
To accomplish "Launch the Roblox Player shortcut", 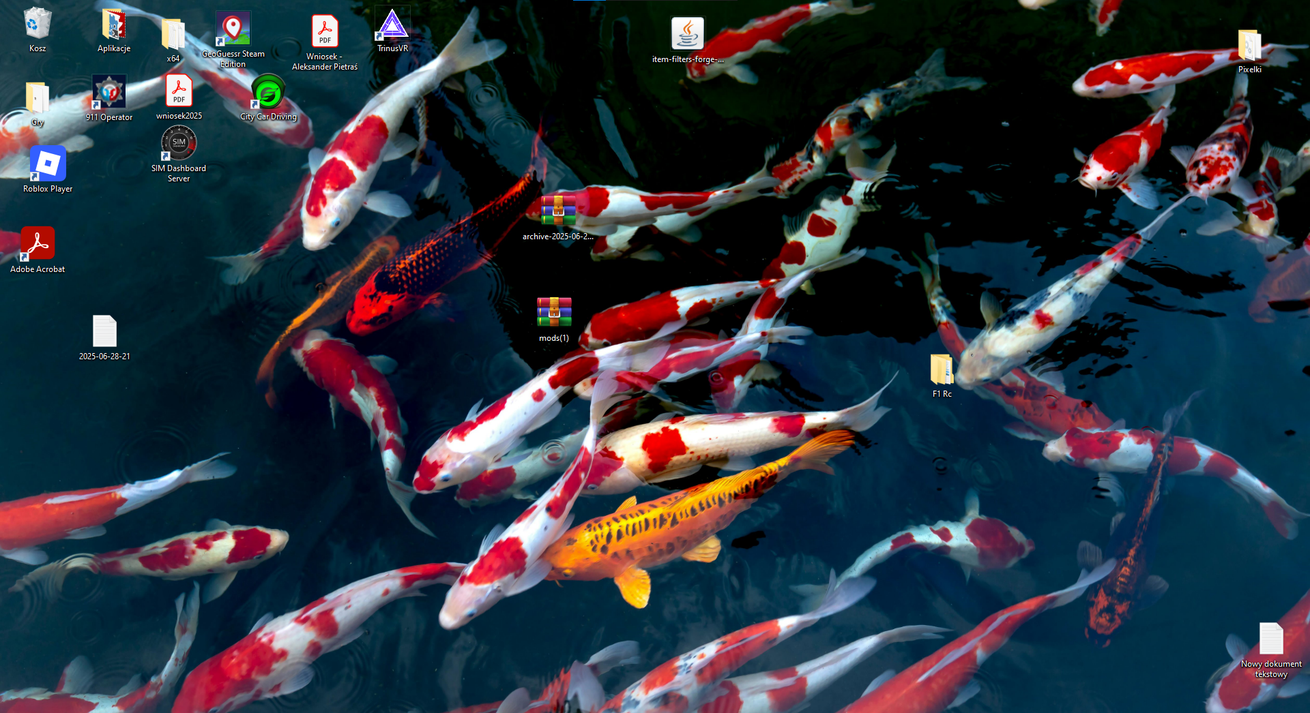I will point(48,164).
